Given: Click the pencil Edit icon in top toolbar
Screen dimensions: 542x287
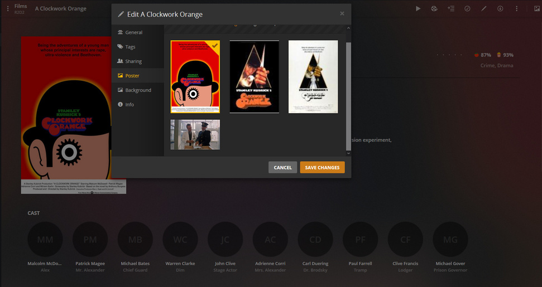Looking at the screenshot, I should pos(483,8).
